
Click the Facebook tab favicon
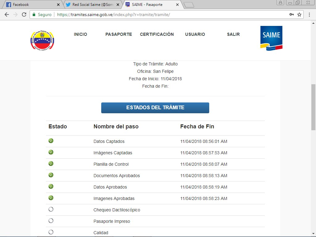[8, 4]
